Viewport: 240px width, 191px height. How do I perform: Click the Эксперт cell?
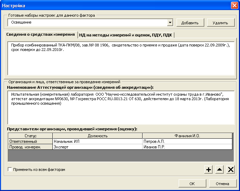[x=97, y=147]
